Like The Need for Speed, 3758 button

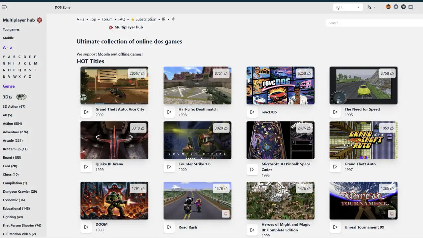(387, 73)
